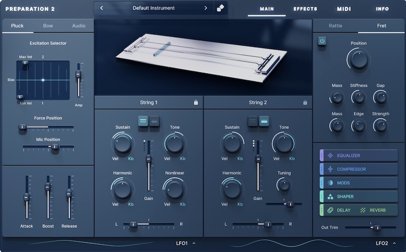Enable first mode button on String 2
The width and height of the screenshot is (406, 252).
(252, 121)
